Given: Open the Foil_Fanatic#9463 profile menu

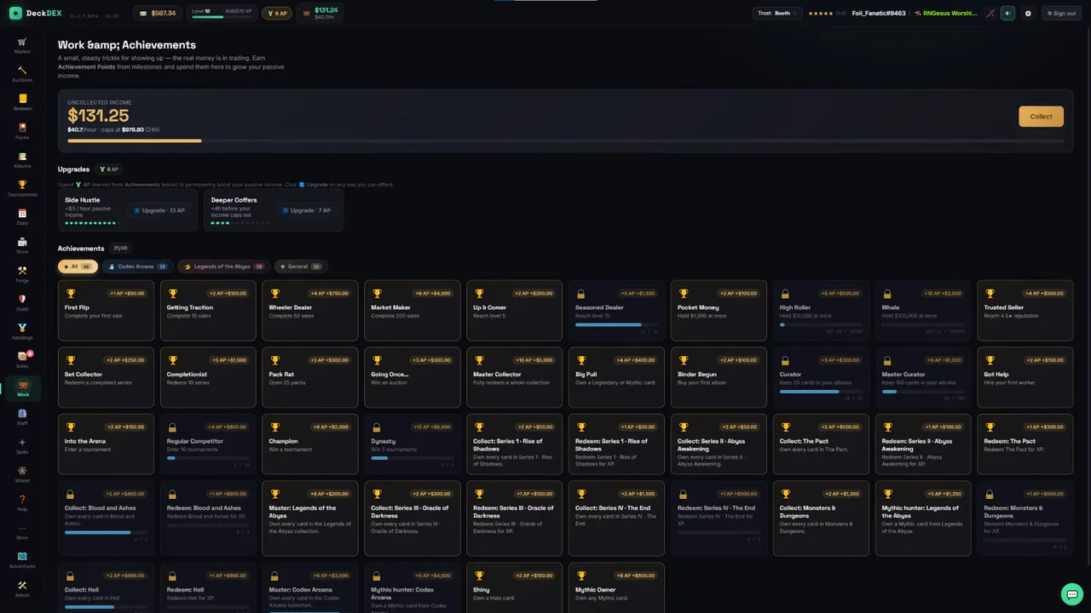Looking at the screenshot, I should (x=879, y=13).
